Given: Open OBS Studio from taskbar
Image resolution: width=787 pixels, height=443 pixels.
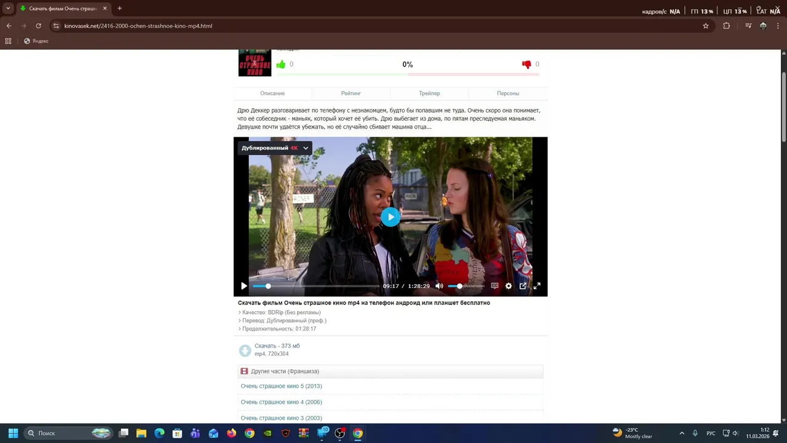Looking at the screenshot, I should [x=339, y=433].
